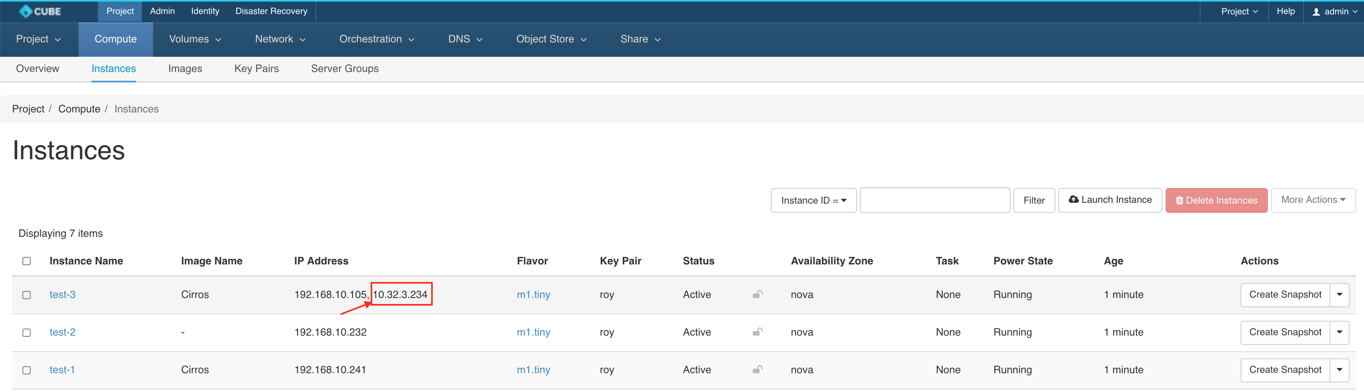Click the IP 192.168.10.232 cell
The image size is (1364, 392).
coord(331,332)
